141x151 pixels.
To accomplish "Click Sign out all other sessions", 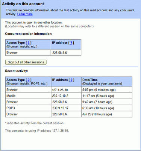I will (x=26, y=62).
